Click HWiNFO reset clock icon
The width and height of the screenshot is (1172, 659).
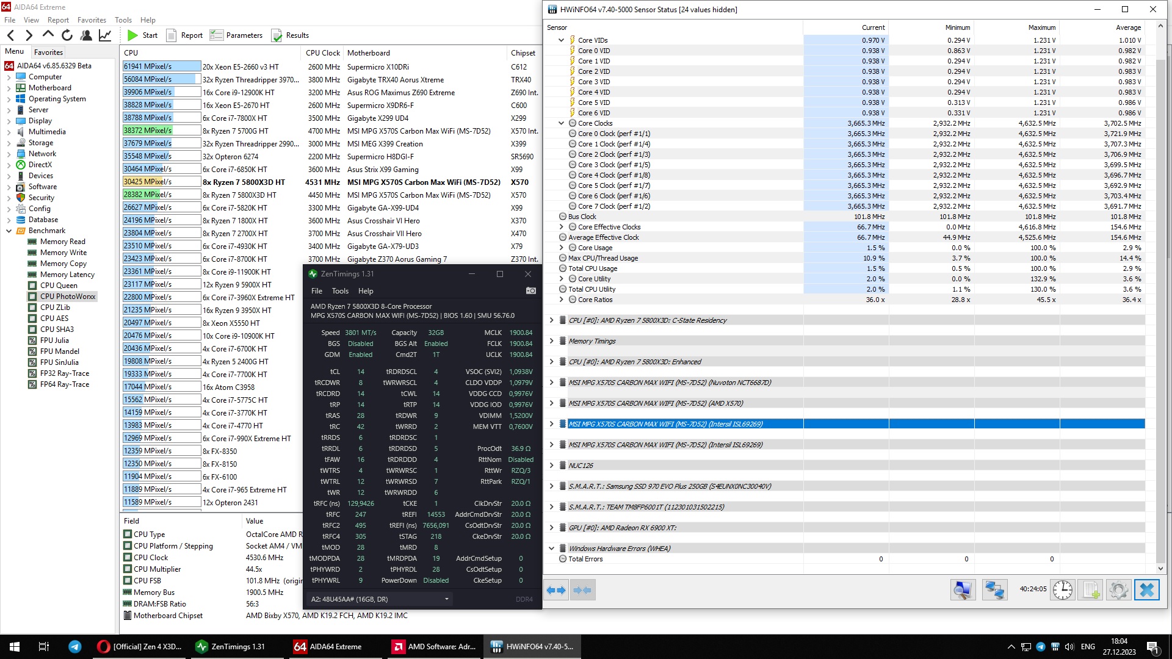[x=1063, y=590]
